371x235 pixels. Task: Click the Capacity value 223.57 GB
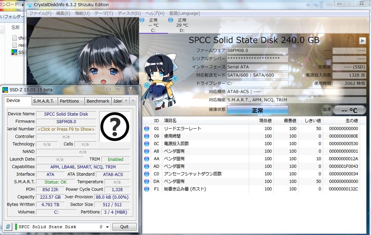tap(50, 197)
